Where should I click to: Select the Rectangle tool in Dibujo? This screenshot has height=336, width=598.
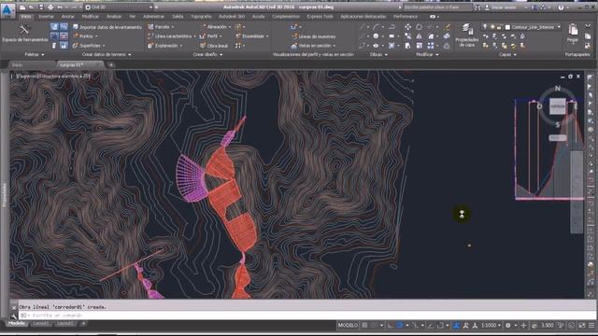pyautogui.click(x=392, y=36)
